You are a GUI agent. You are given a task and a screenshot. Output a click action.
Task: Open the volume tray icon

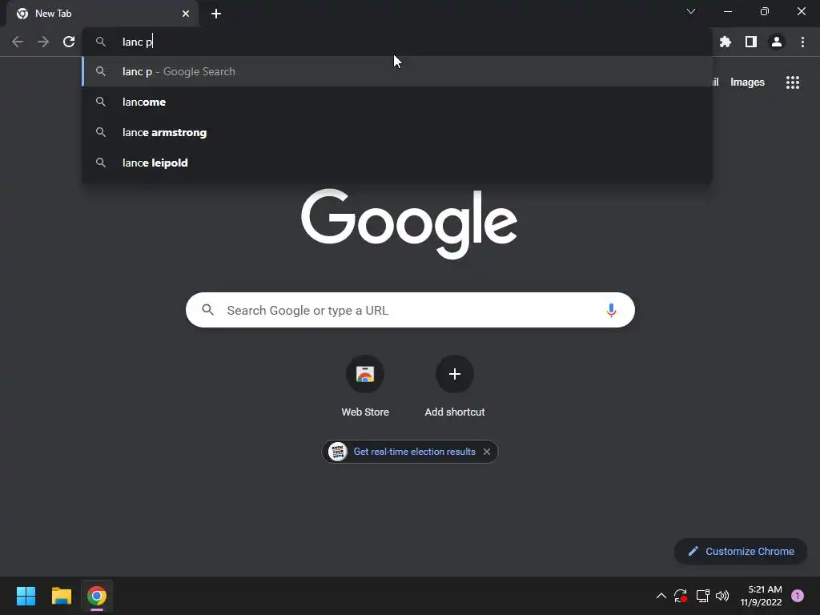coord(722,596)
